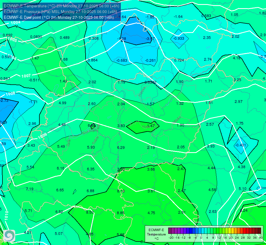Click the 1.68 dew point value
Viewport: 266px width, 245px height.
[x=64, y=59]
